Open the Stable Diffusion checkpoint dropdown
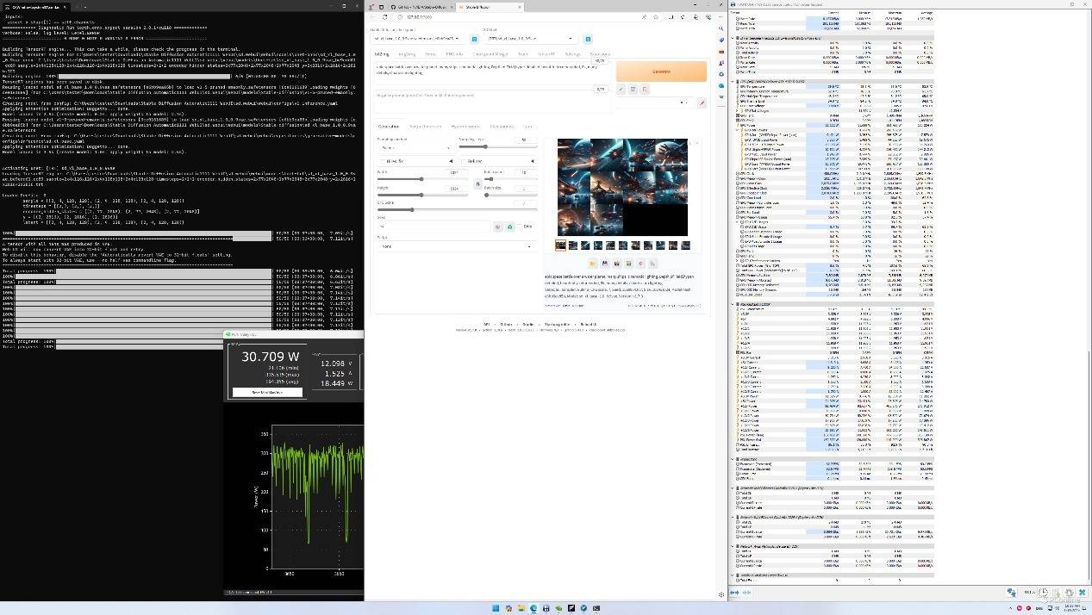This screenshot has height=615, width=1092. 418,39
